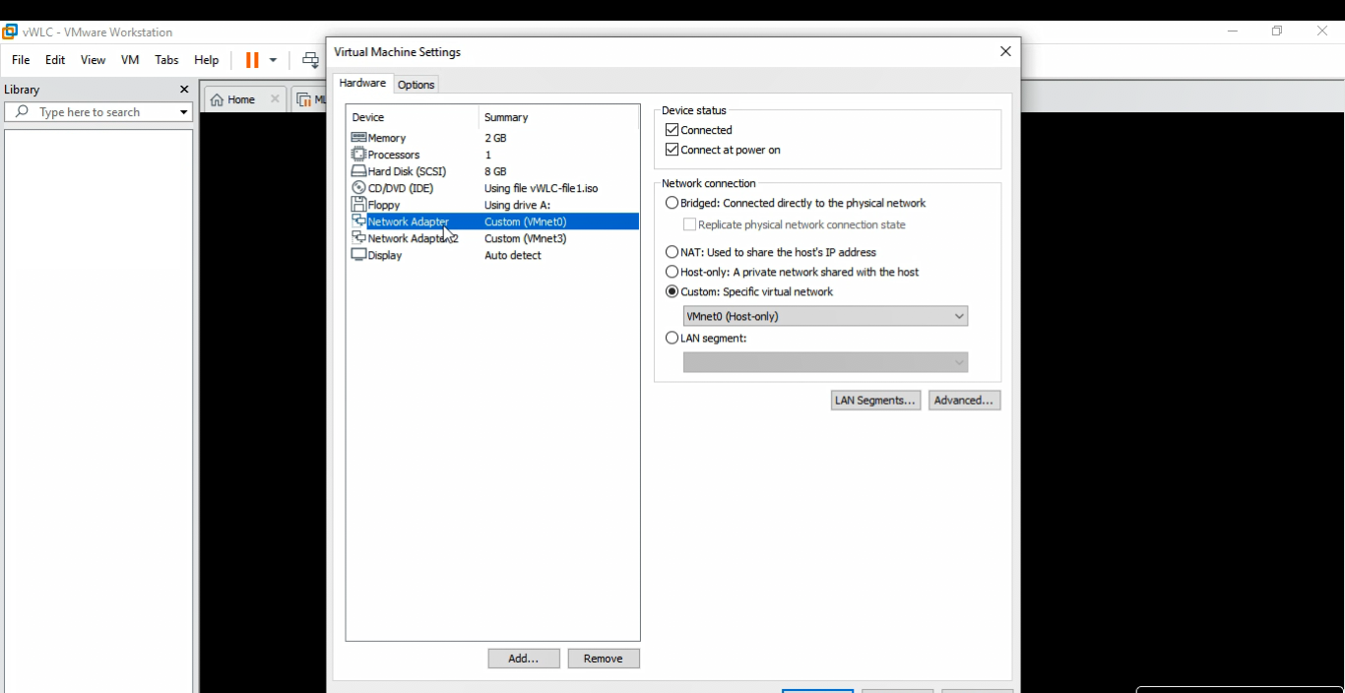Click the '2 GB' memory summary
This screenshot has height=693, width=1345.
point(495,138)
